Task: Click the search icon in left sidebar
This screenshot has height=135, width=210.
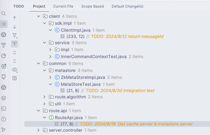Action: (x=4, y=14)
